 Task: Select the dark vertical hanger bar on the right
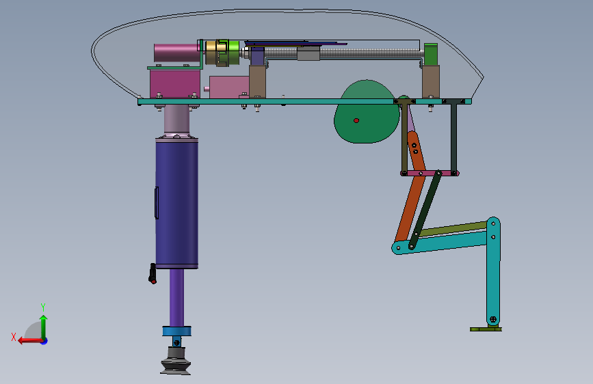tap(453, 137)
